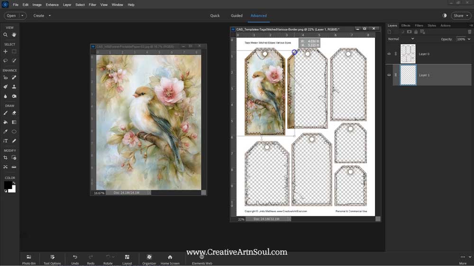Select the Sponge tool
Viewport: 474px width, 266px height.
tap(14, 96)
